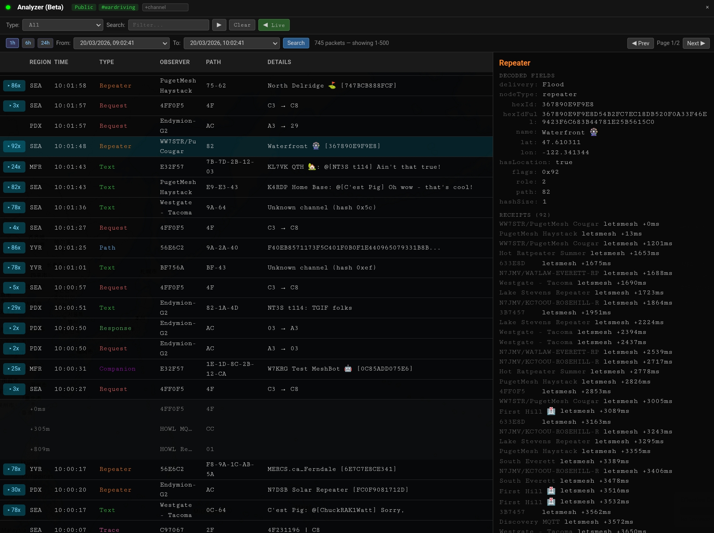Open the Type dropdown set to All
Viewport: 714px width, 533px height.
click(x=63, y=25)
